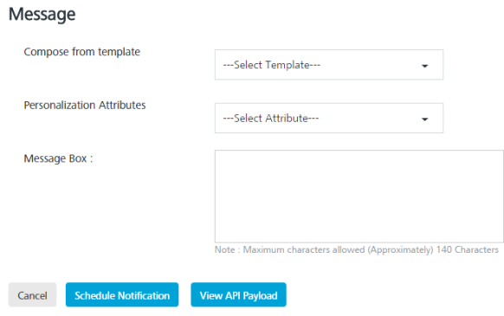Focus the Message Box text area
The height and width of the screenshot is (316, 504).
(x=359, y=197)
